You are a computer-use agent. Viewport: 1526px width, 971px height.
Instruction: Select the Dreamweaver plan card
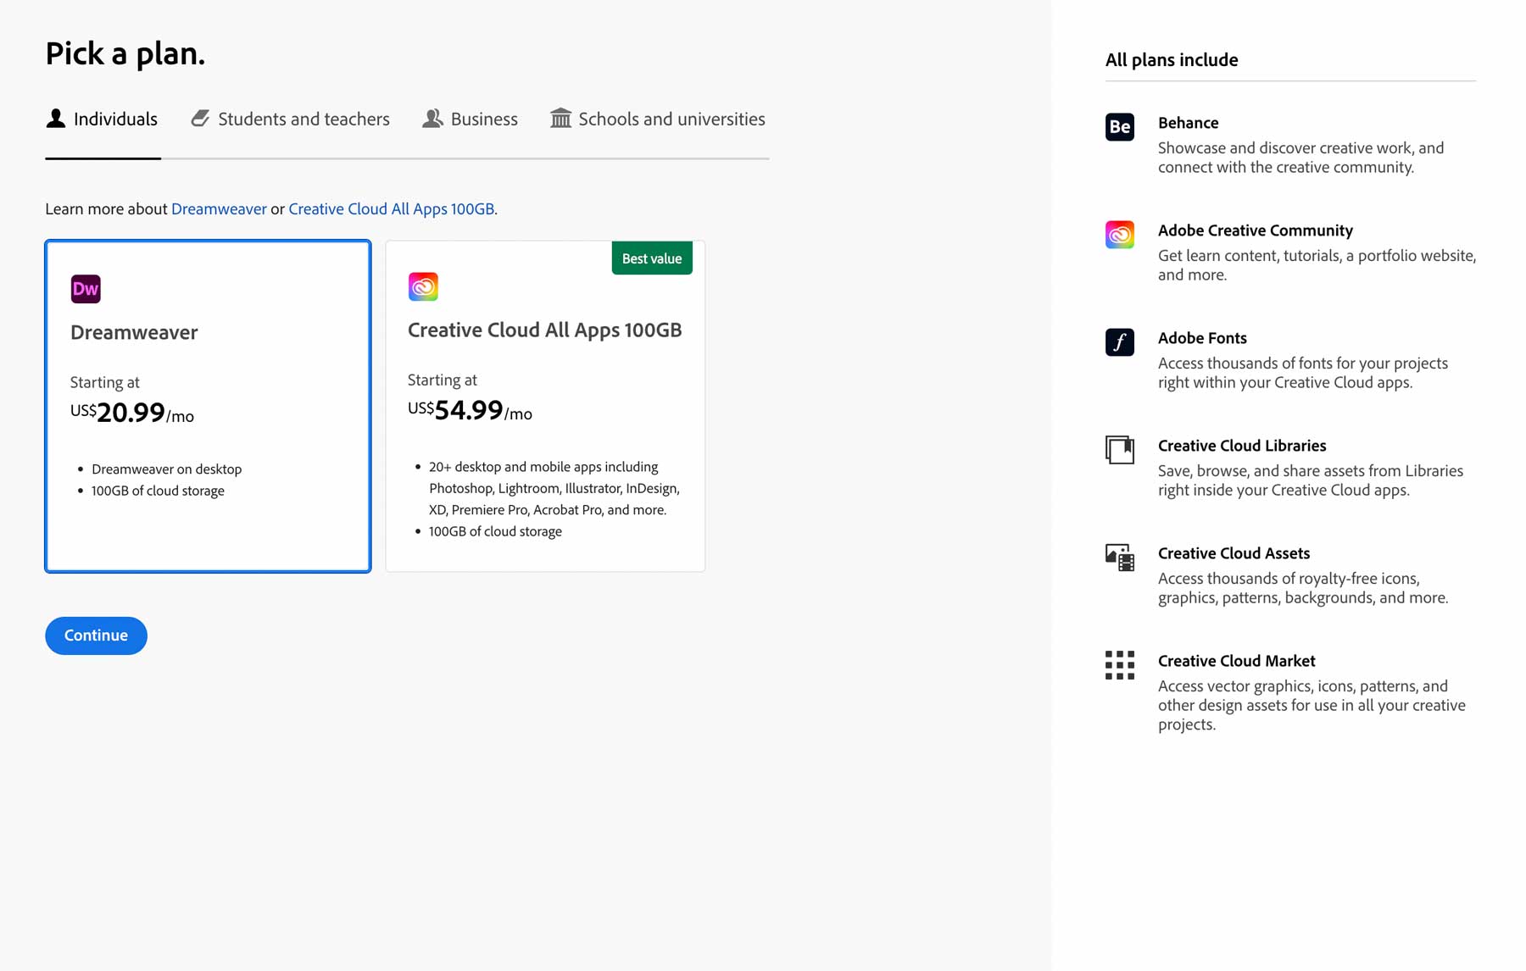[208, 407]
